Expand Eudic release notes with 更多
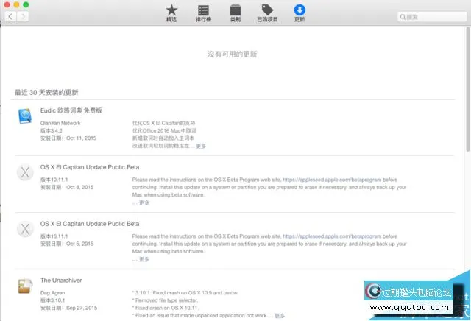471x321 pixels. (x=201, y=146)
